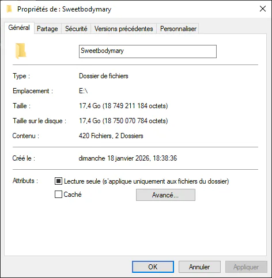272x278 pixels.
Task: Enable the Caché attribute checkbox
Action: tap(58, 194)
